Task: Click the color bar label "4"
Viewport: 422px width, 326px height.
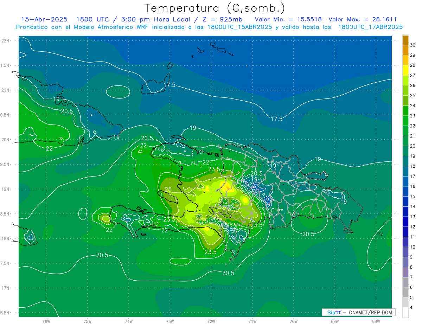Action: coord(412,308)
